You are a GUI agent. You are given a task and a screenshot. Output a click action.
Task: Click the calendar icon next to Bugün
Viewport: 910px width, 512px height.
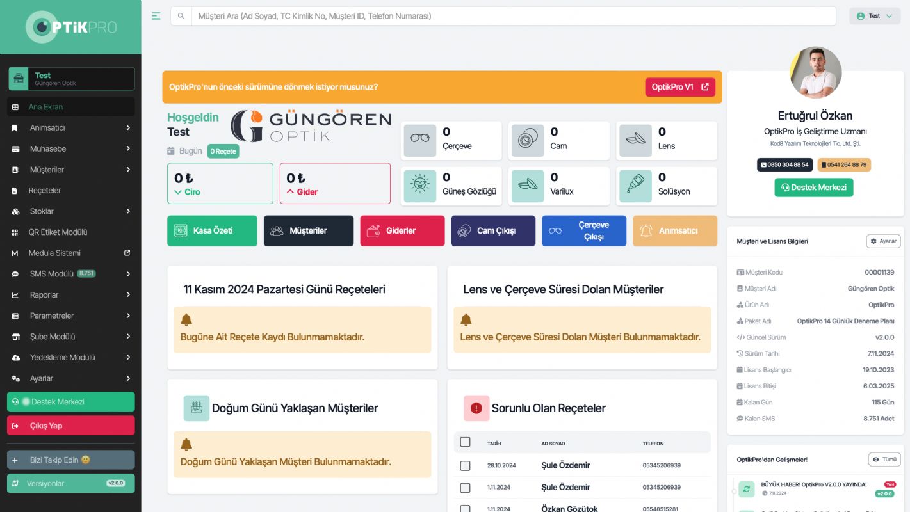coord(171,151)
